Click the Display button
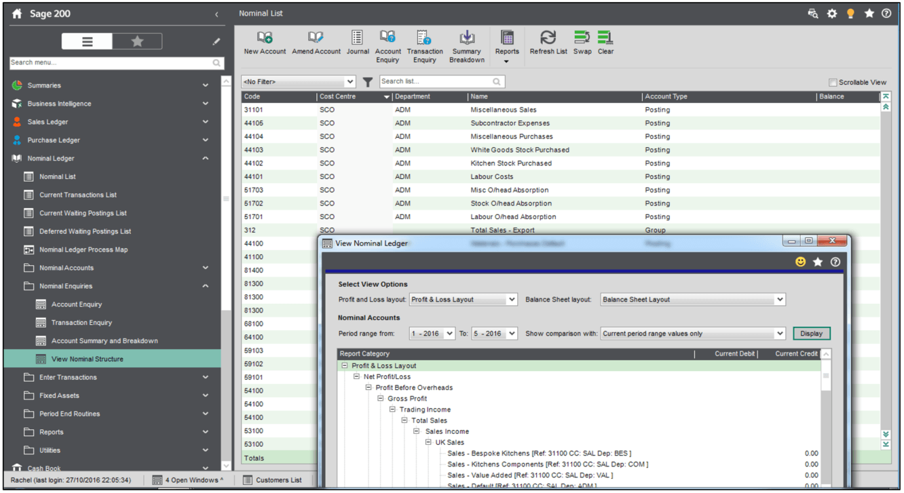Viewport: 904px width, 493px height. tap(812, 334)
